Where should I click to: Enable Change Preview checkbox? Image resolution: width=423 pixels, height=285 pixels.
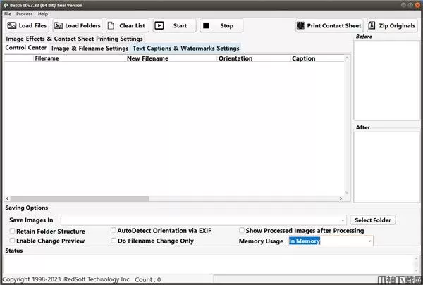[x=12, y=241]
